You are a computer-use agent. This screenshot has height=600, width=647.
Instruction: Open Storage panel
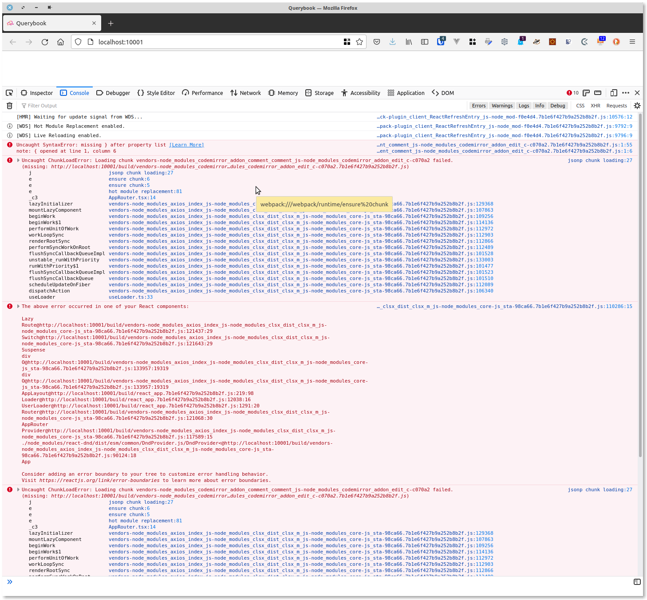coord(320,93)
